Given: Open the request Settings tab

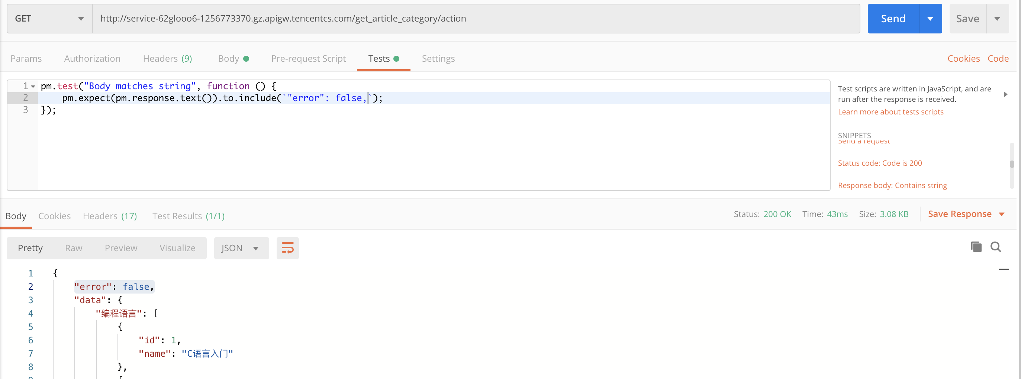Looking at the screenshot, I should [438, 59].
